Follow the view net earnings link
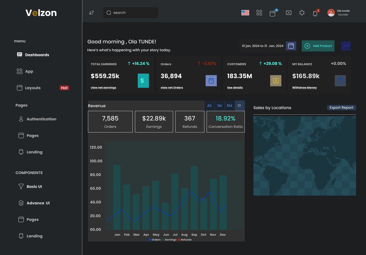Viewport: 366px width, 255px height. click(x=103, y=88)
